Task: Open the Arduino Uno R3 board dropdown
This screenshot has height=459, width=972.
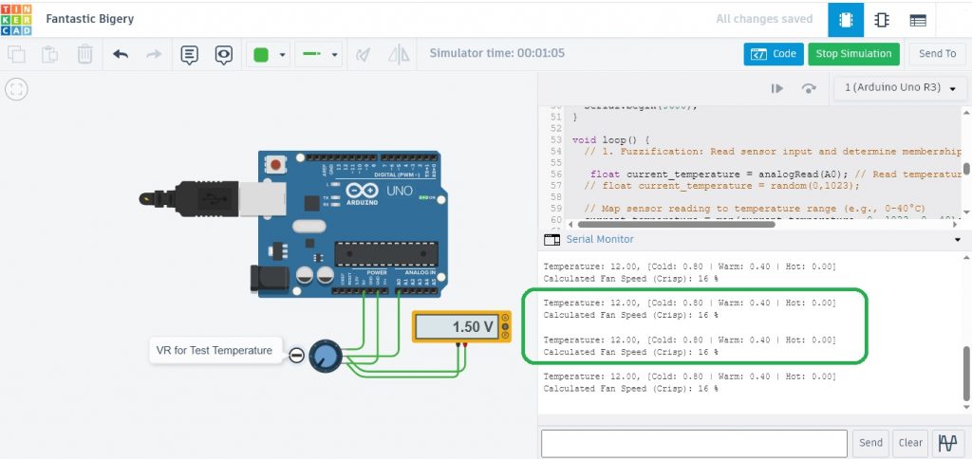Action: 901,88
